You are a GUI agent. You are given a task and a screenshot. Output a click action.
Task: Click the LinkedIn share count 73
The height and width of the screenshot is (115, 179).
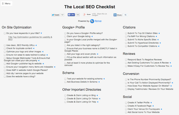click(125, 15)
